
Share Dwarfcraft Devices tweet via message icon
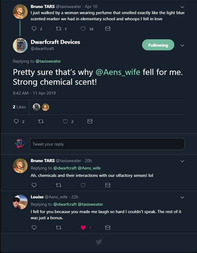[90, 122]
